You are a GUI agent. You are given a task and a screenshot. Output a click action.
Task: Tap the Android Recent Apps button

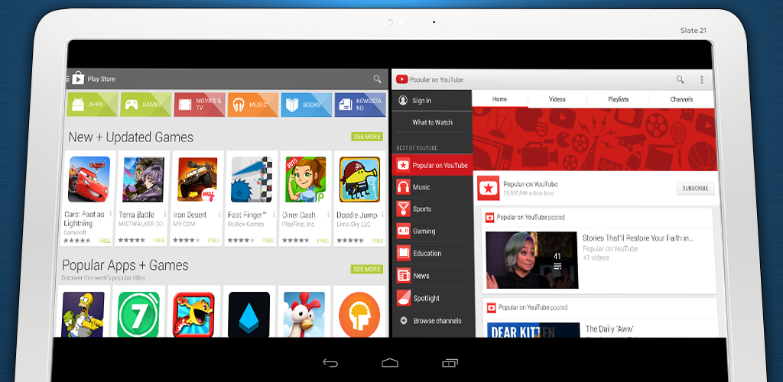(x=450, y=363)
